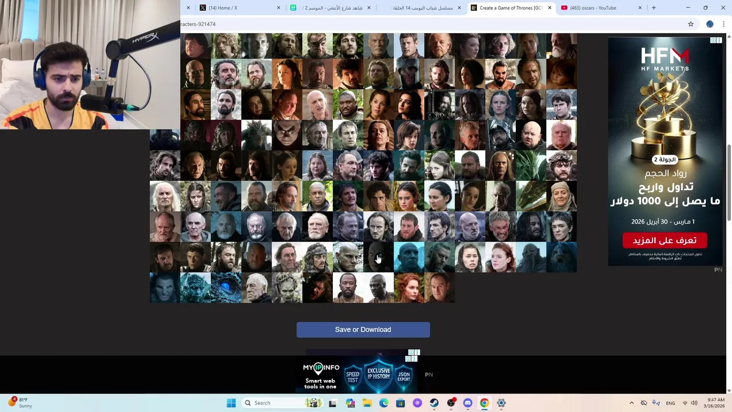This screenshot has height=412, width=732.
Task: Open the Chrome profile avatar
Action: (710, 24)
